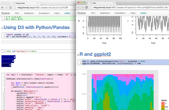169x110 pixels.
Task: Go back in the right browser window
Action: tap(78, 7)
